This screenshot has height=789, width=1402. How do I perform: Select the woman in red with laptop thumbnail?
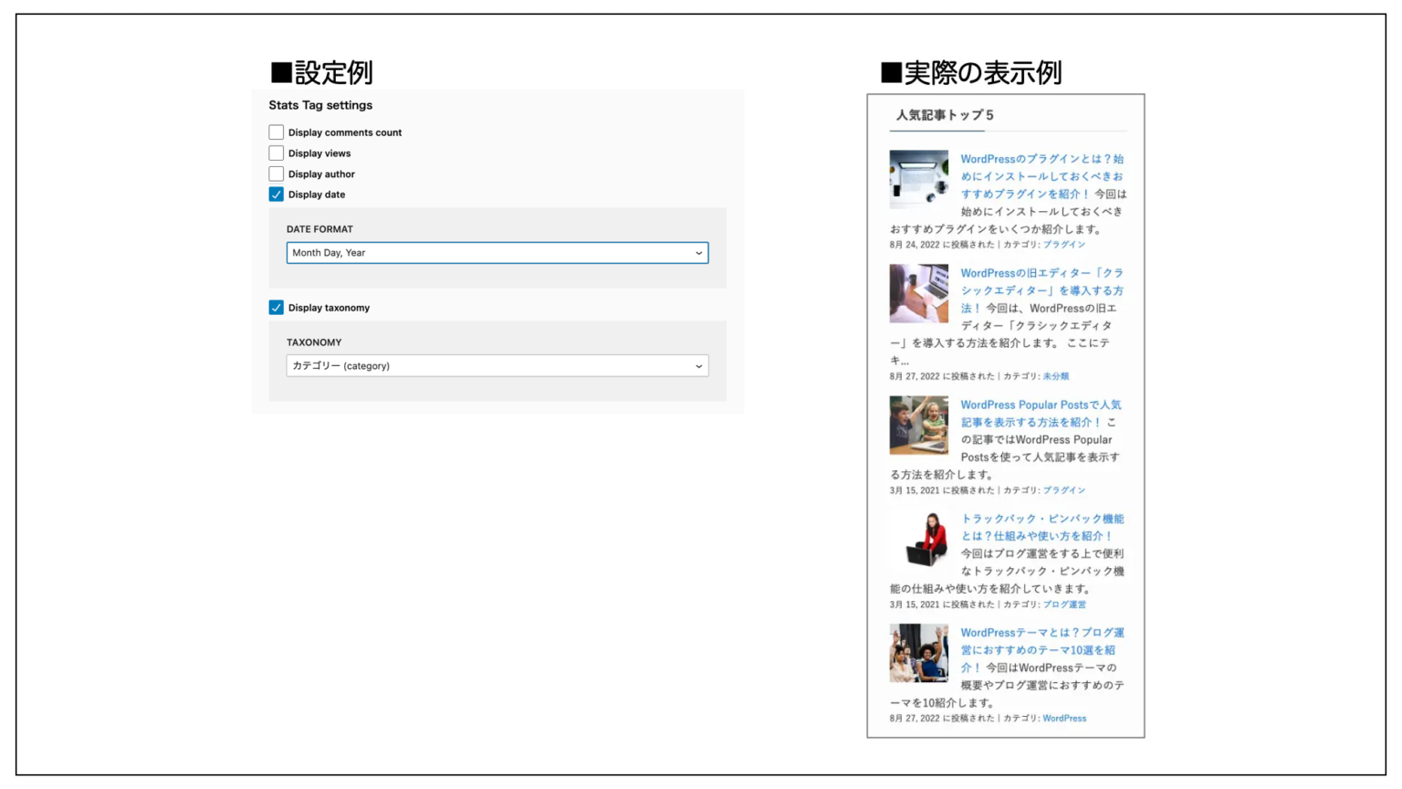pos(918,539)
